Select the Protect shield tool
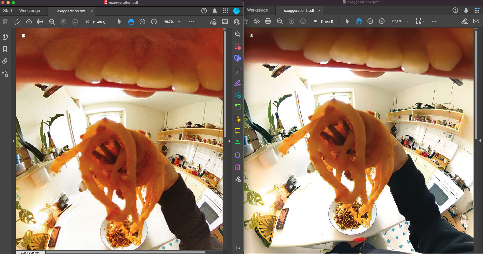The image size is (483, 254). click(x=238, y=155)
